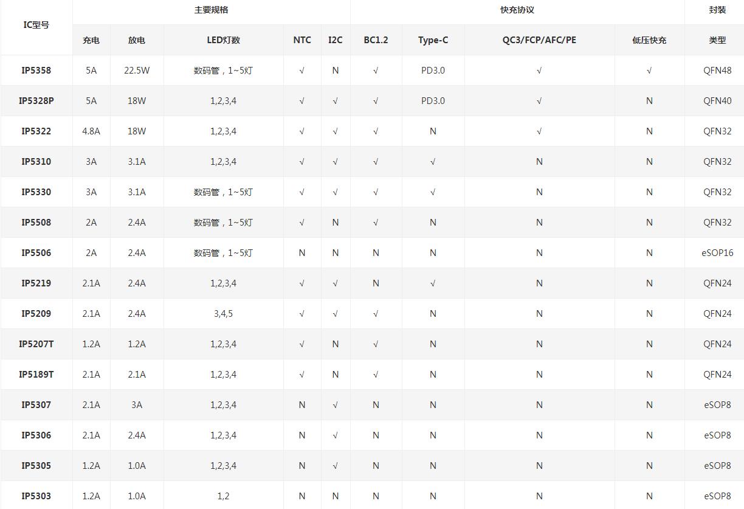Click the BC1.2 column header

coord(376,40)
